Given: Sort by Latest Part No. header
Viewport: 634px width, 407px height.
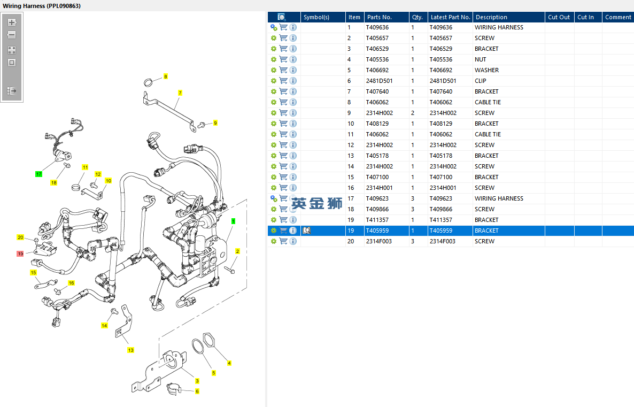Looking at the screenshot, I should pos(450,17).
